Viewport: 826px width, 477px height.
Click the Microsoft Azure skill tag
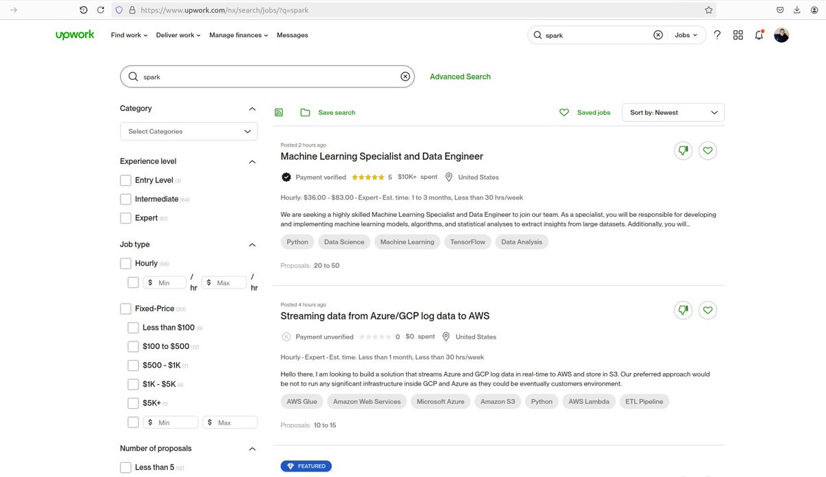(441, 401)
